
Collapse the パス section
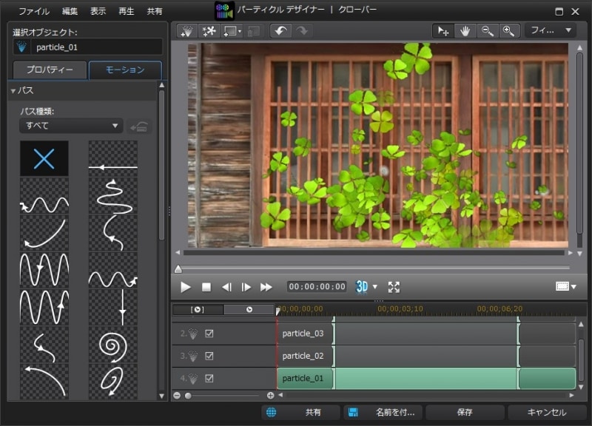pos(13,90)
